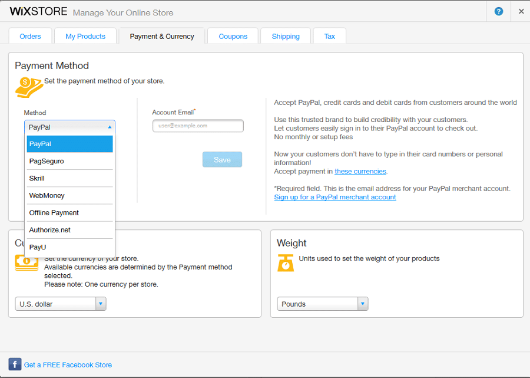Image resolution: width=530 pixels, height=378 pixels.
Task: Pick Authorize.net from the list
Action: click(x=69, y=230)
